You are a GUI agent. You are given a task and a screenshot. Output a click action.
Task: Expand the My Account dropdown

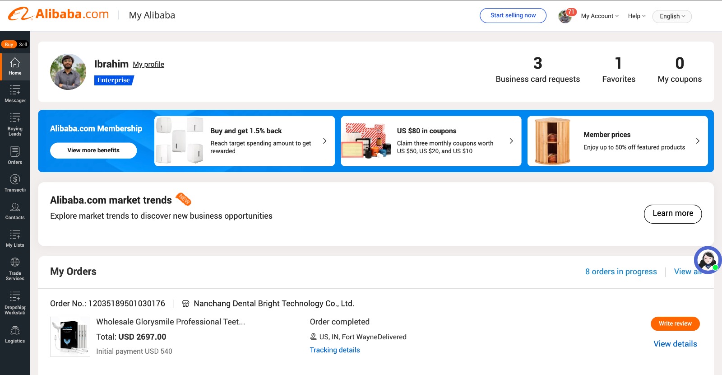coord(600,16)
